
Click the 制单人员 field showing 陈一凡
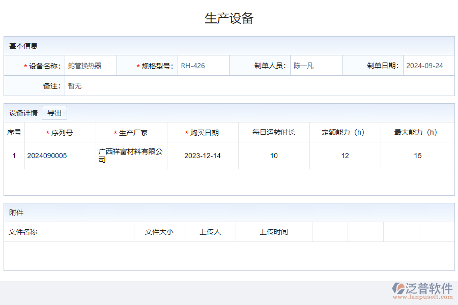pyautogui.click(x=316, y=65)
